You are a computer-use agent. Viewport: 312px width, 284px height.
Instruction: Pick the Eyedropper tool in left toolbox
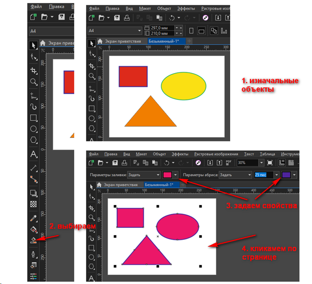coord(34,218)
